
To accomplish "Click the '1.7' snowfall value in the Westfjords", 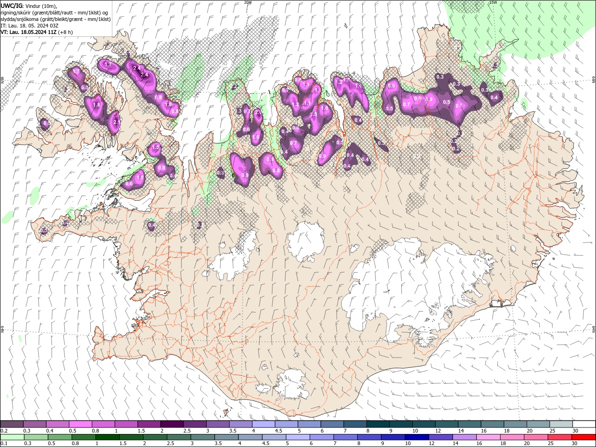I will coord(108,64).
